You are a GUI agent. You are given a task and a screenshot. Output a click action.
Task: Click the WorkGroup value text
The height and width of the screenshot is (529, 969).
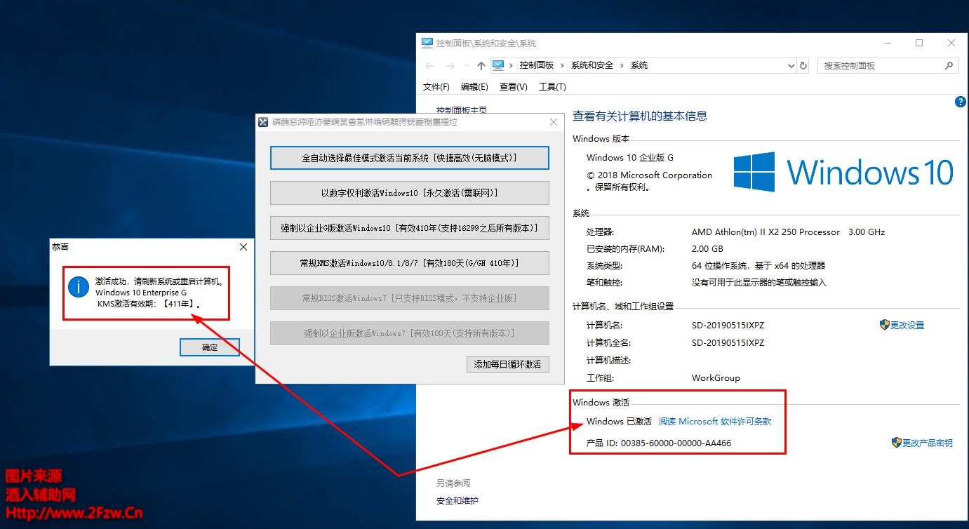716,378
